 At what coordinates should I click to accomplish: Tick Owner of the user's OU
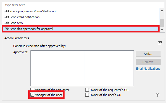87,95
